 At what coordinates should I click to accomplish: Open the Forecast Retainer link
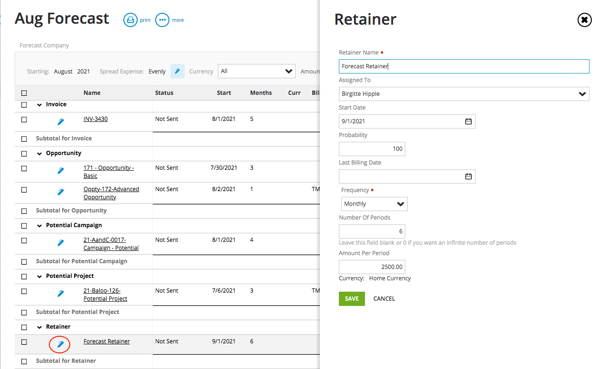tap(107, 341)
